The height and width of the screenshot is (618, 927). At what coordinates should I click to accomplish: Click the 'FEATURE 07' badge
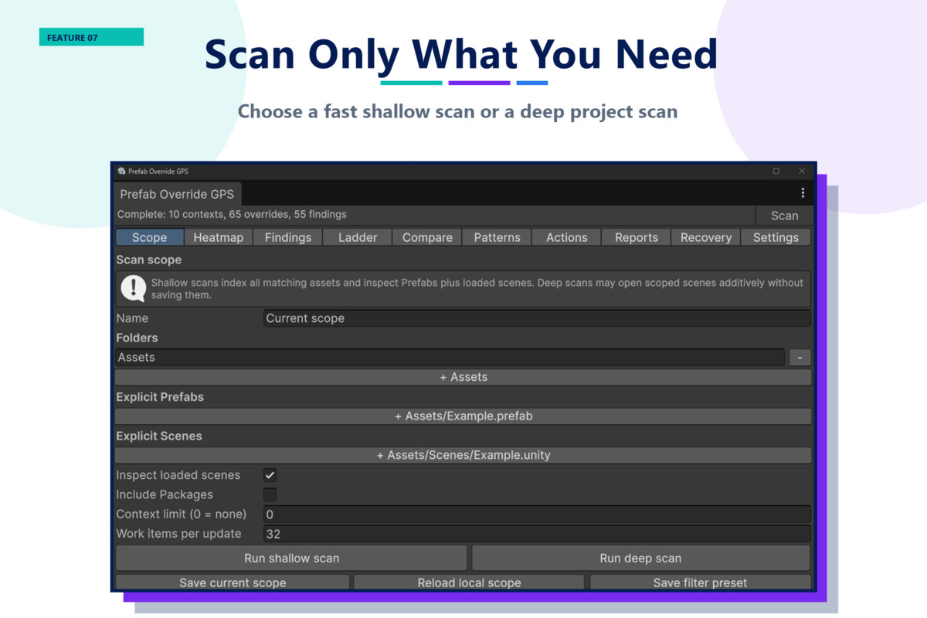click(91, 37)
